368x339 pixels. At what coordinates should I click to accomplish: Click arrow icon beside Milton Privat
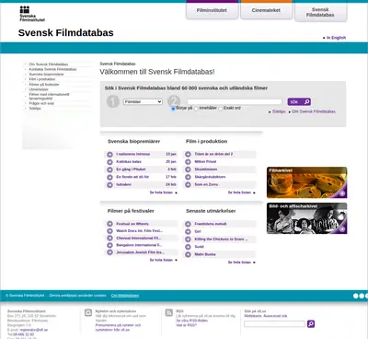pos(188,162)
